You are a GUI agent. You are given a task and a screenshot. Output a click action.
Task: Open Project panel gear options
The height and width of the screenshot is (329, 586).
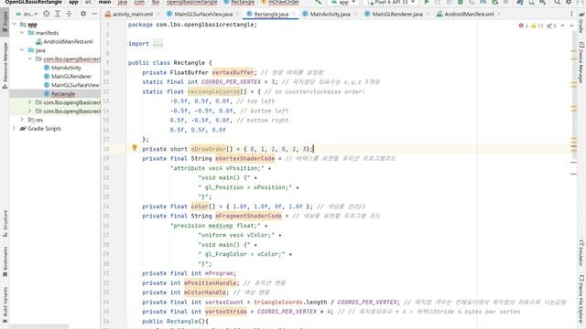[83, 14]
